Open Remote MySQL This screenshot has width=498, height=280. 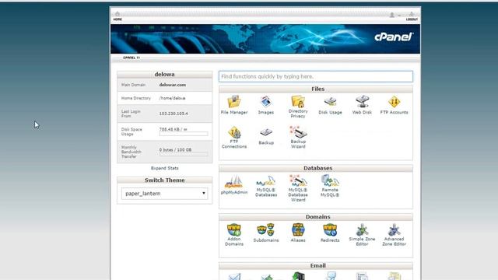point(330,187)
